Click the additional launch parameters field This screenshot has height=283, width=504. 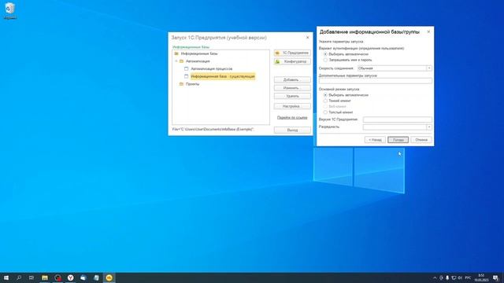pos(375,81)
